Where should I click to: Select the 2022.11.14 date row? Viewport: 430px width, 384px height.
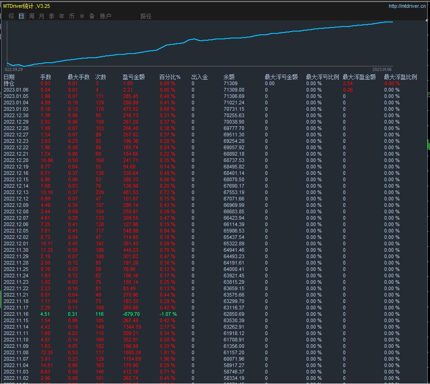[x=16, y=327]
